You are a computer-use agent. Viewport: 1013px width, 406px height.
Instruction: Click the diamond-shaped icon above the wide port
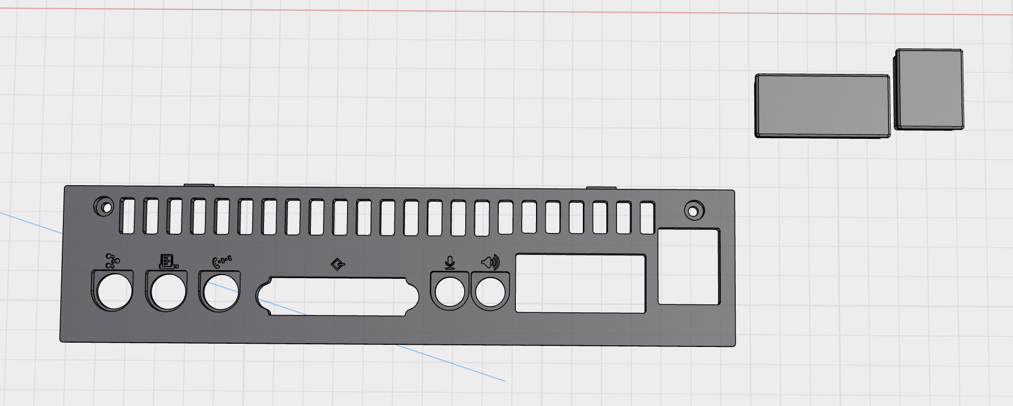337,264
